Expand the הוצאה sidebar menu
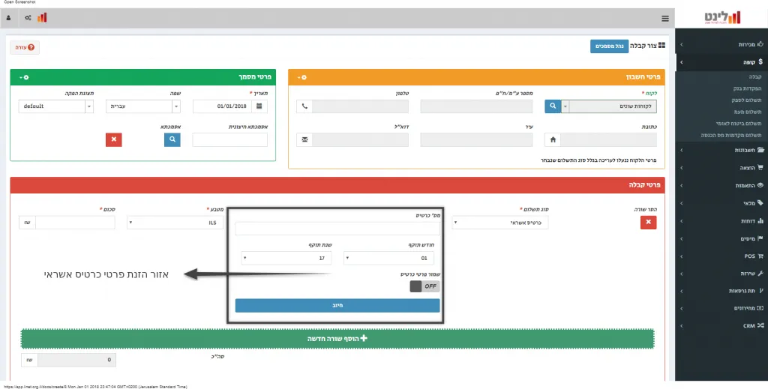The image size is (768, 389). [x=721, y=167]
